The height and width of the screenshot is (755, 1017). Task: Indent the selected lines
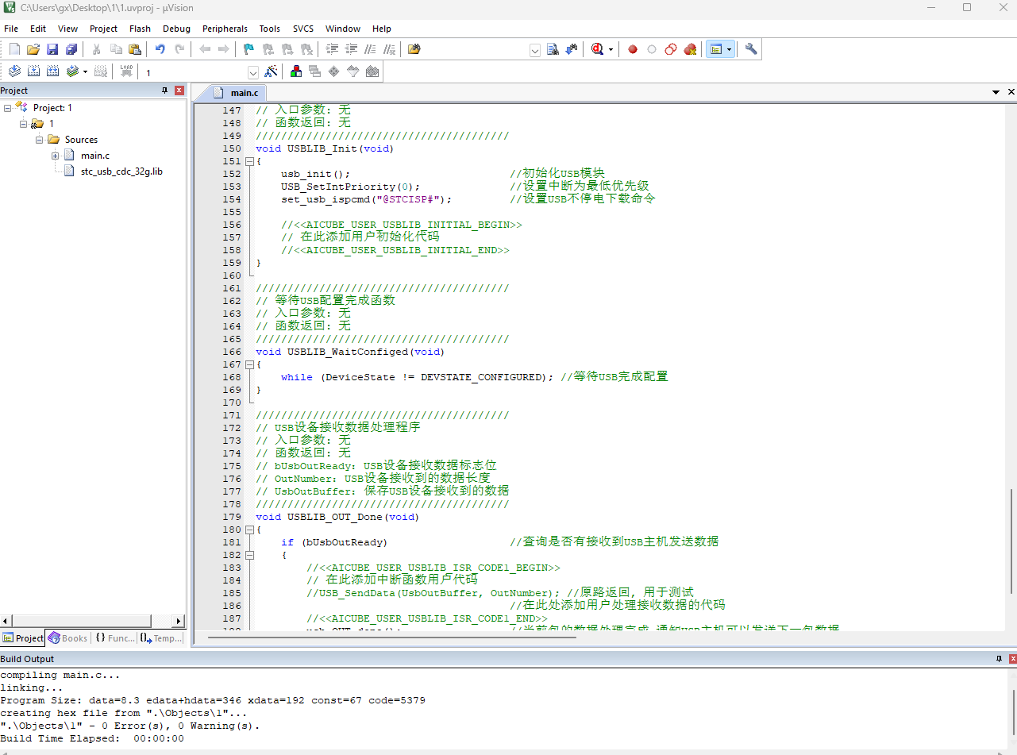[332, 49]
